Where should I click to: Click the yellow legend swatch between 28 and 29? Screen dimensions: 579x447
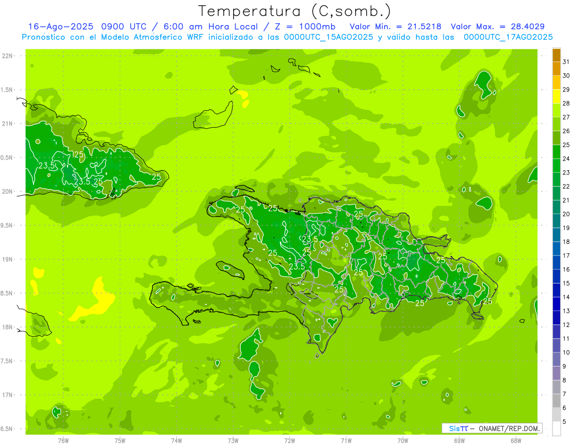pyautogui.click(x=556, y=97)
